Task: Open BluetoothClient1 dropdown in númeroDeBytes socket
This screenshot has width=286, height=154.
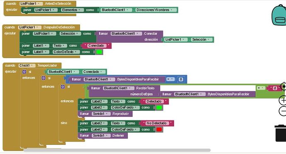Action: click(x=189, y=94)
